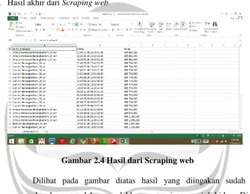Open the FILE tab
Viewport: 250px width, 194px height.
pos(13,18)
